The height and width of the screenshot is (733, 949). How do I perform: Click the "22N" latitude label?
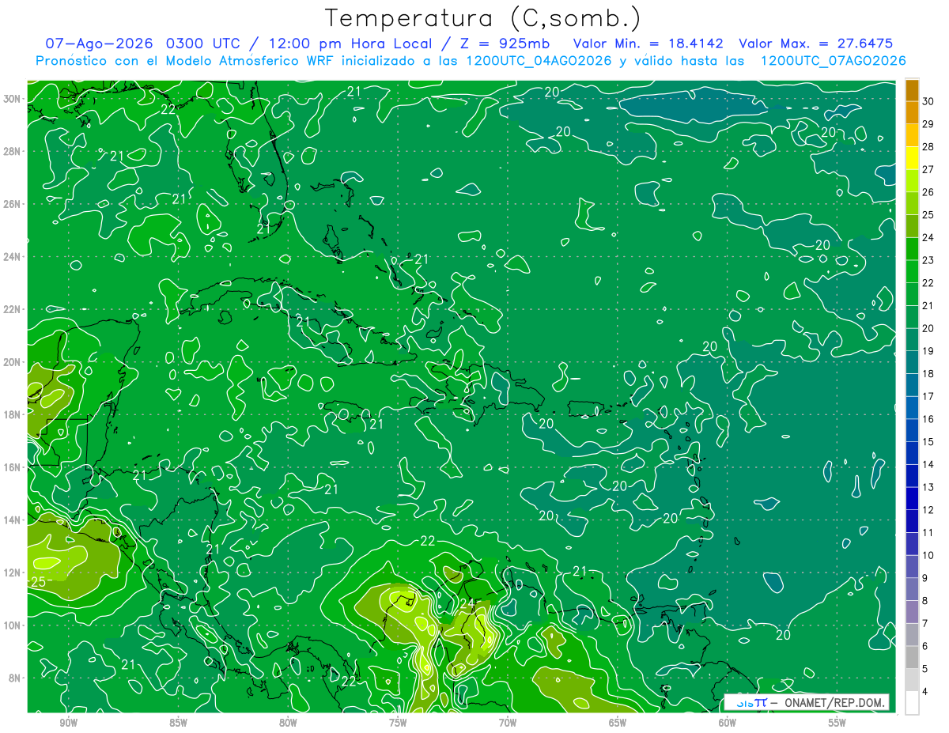pyautogui.click(x=13, y=309)
